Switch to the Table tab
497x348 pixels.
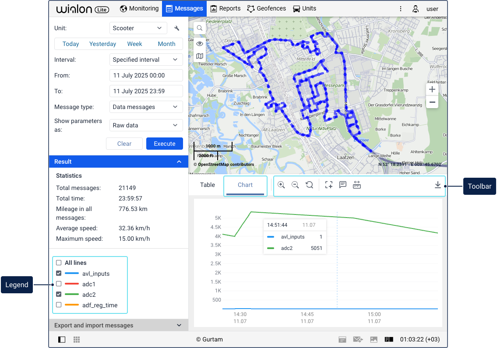[x=207, y=185]
